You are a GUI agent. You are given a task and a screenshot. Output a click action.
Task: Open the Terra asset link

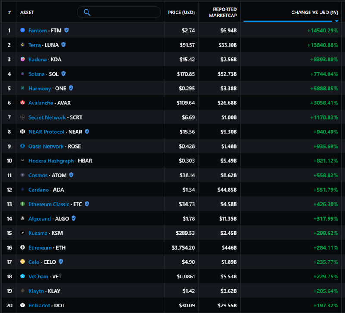[x=34, y=45]
